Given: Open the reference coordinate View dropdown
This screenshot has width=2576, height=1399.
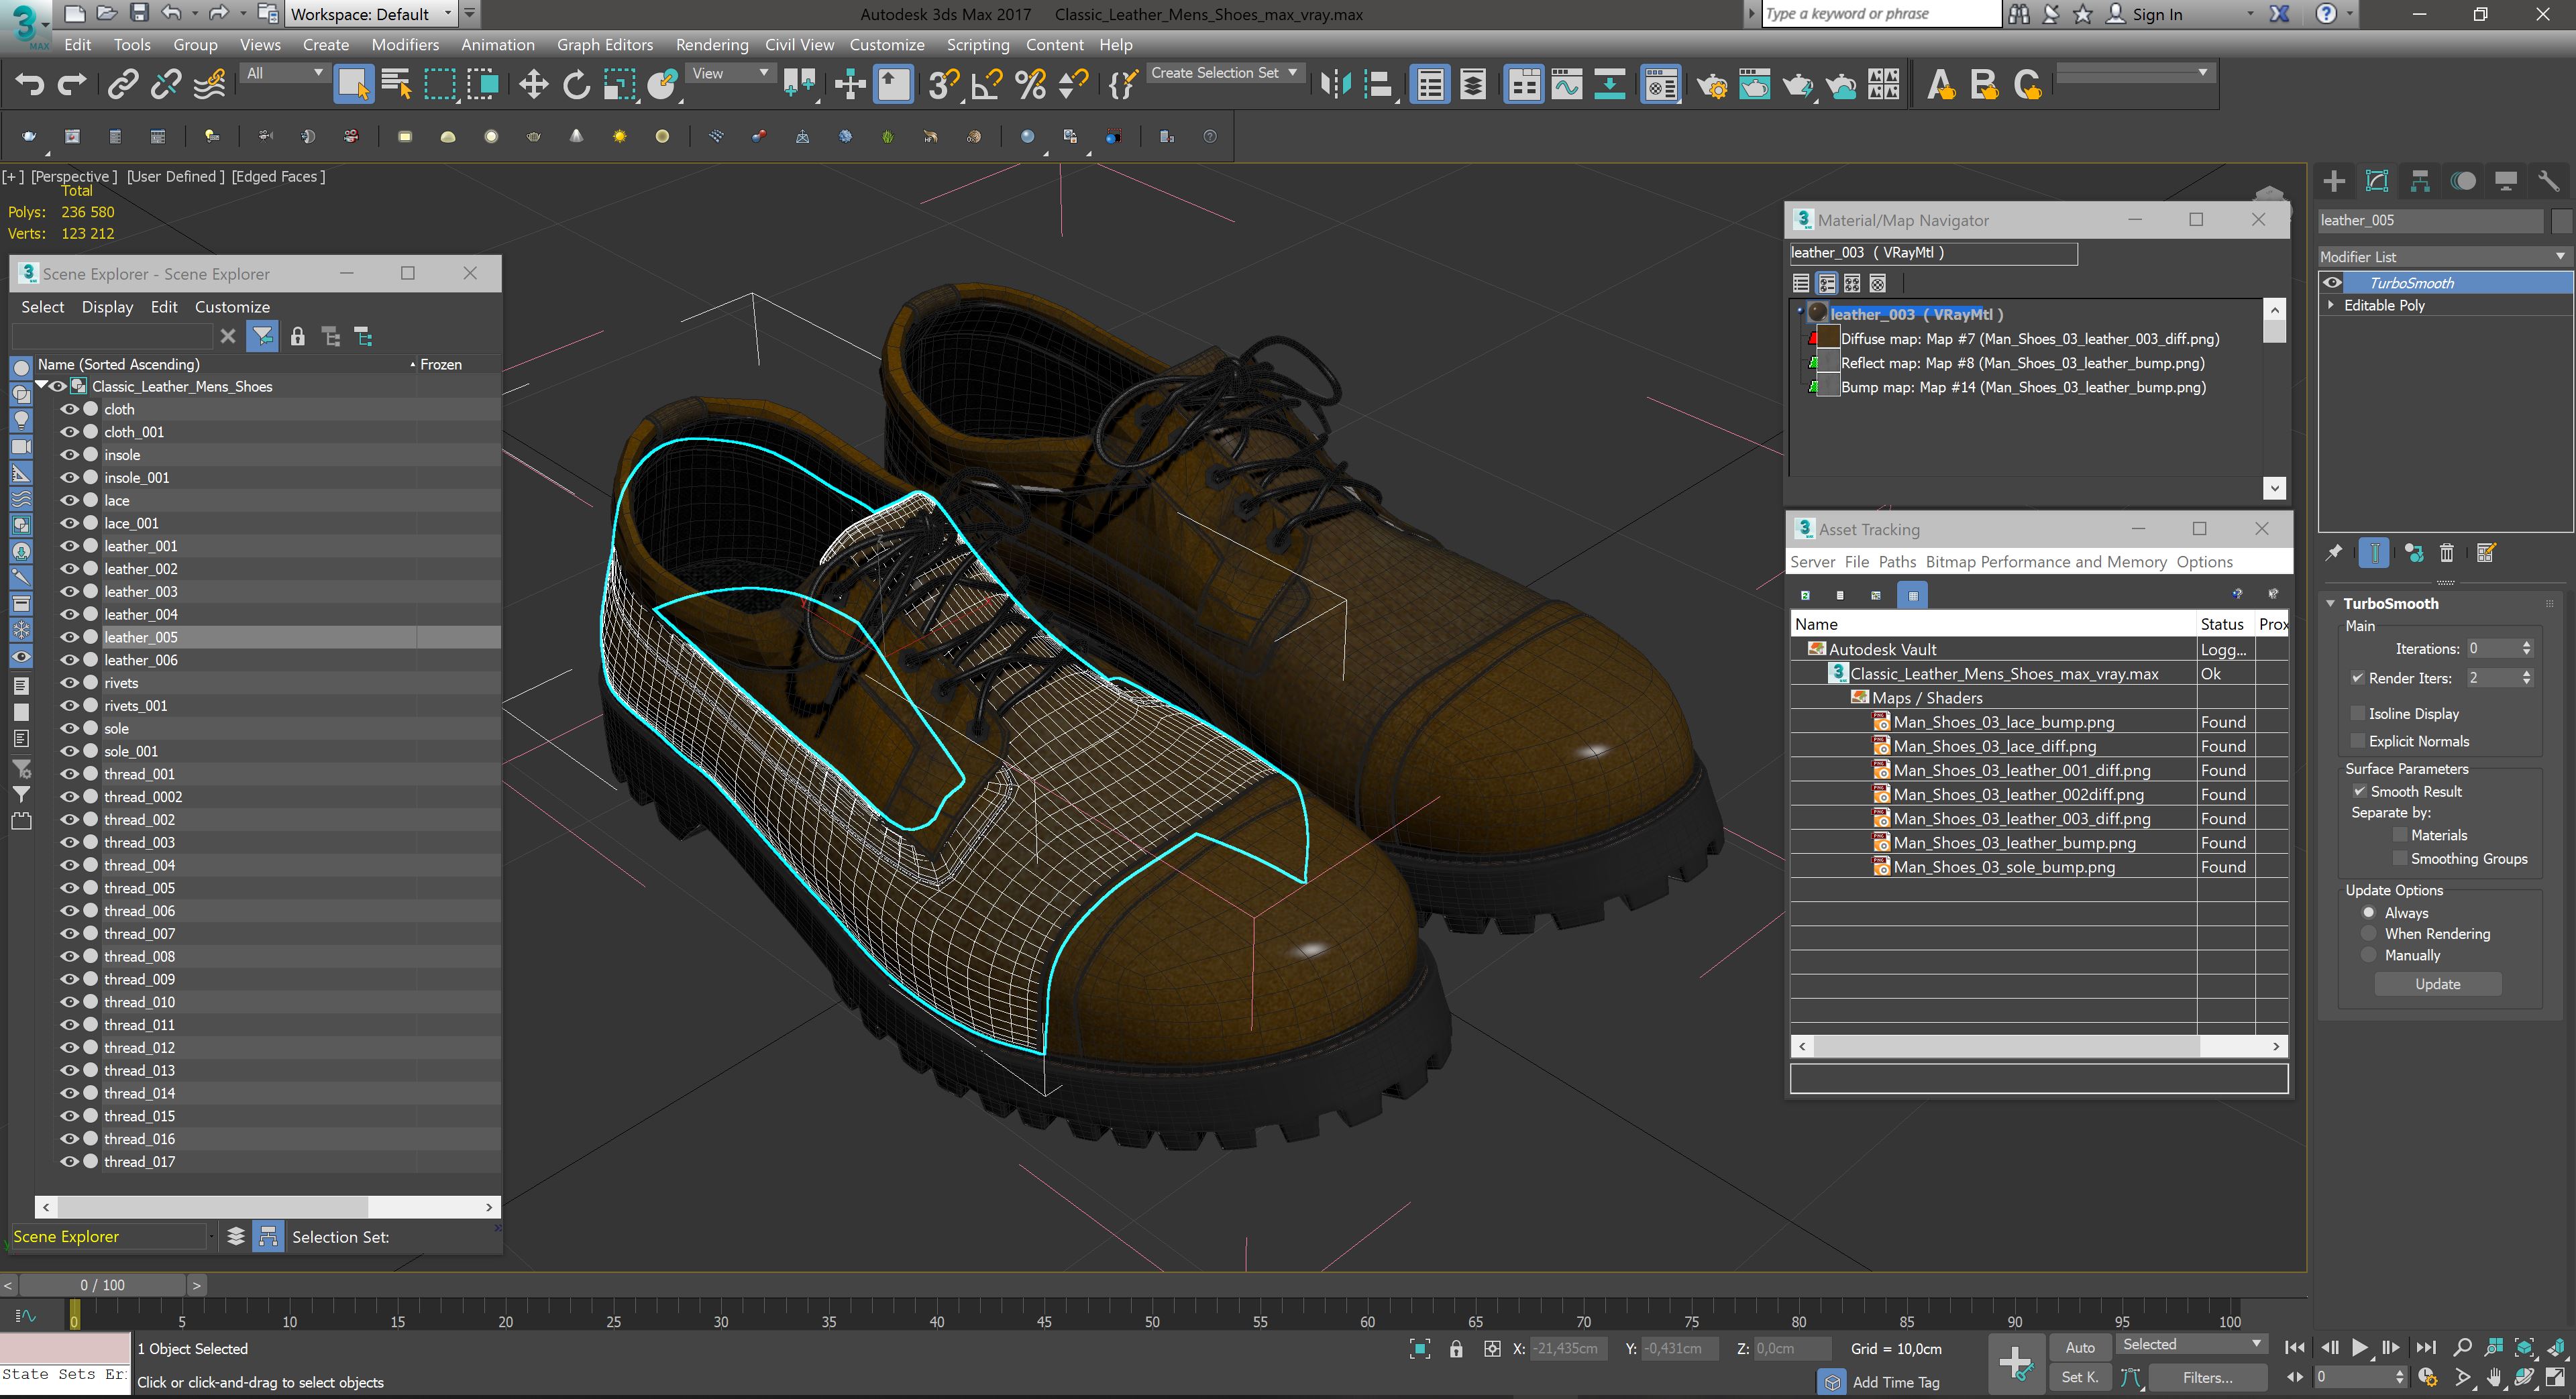Looking at the screenshot, I should tap(731, 73).
